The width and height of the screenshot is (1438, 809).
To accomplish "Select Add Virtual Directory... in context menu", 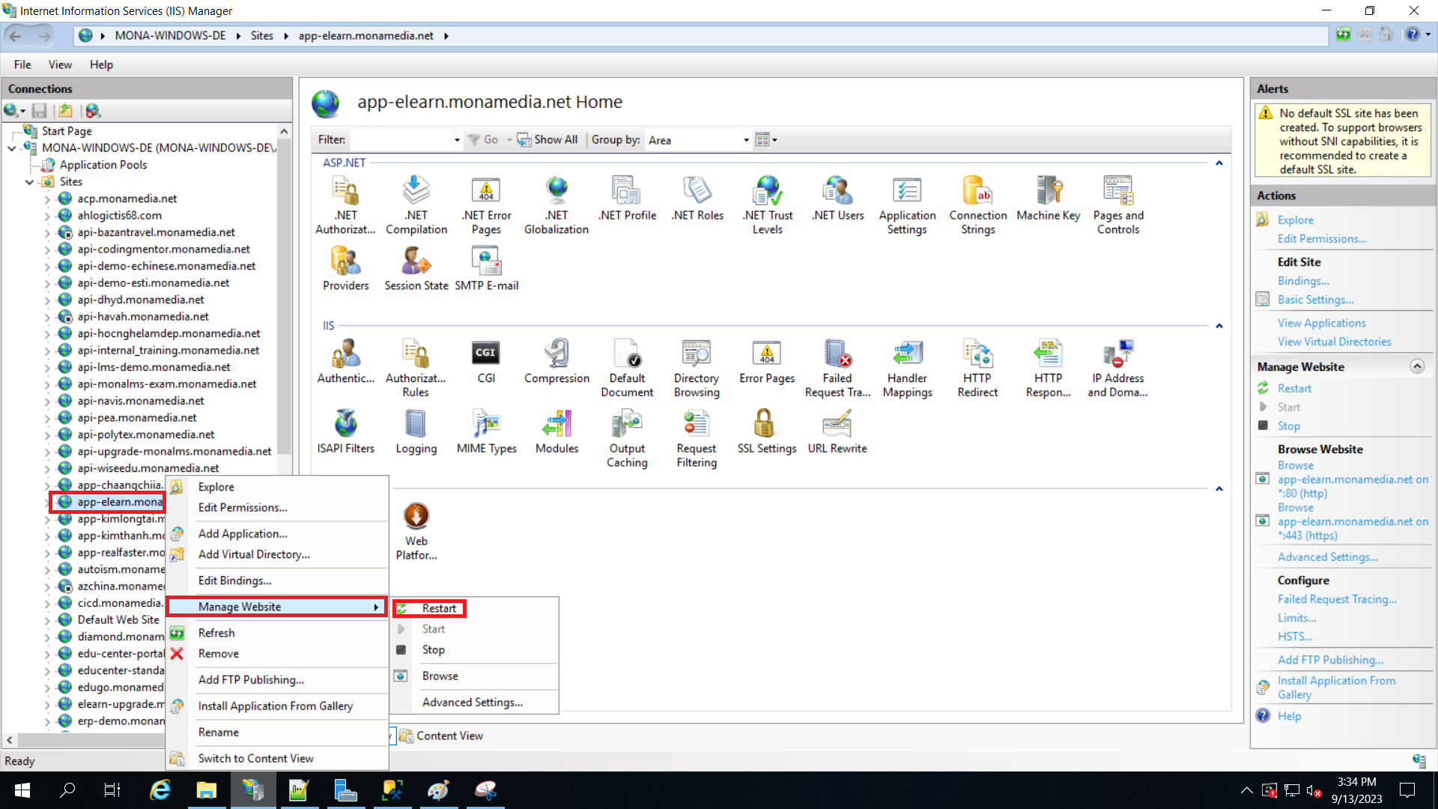I will point(253,554).
